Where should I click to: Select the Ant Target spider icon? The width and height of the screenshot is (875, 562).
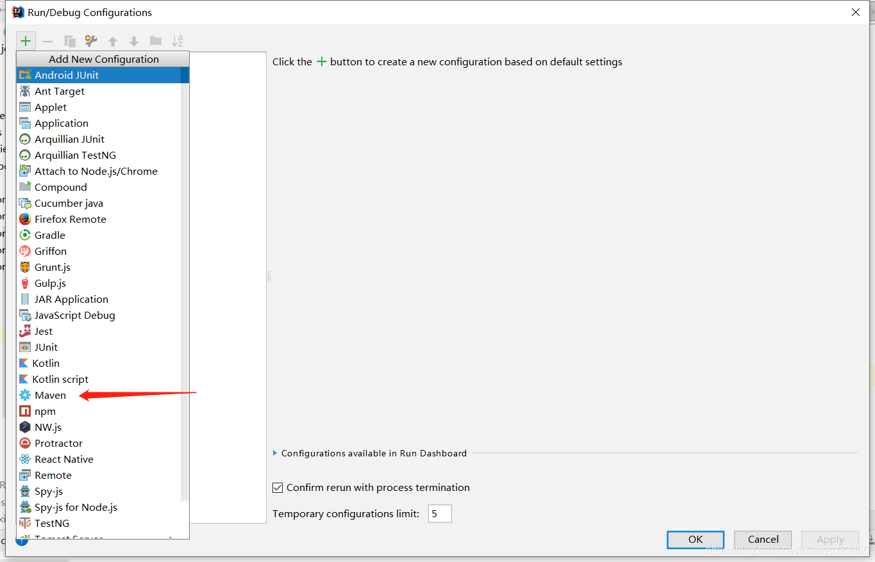(25, 91)
